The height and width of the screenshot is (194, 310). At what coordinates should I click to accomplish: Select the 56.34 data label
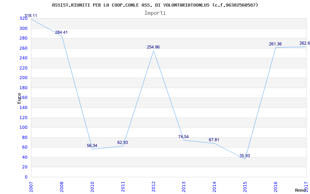tap(92, 146)
